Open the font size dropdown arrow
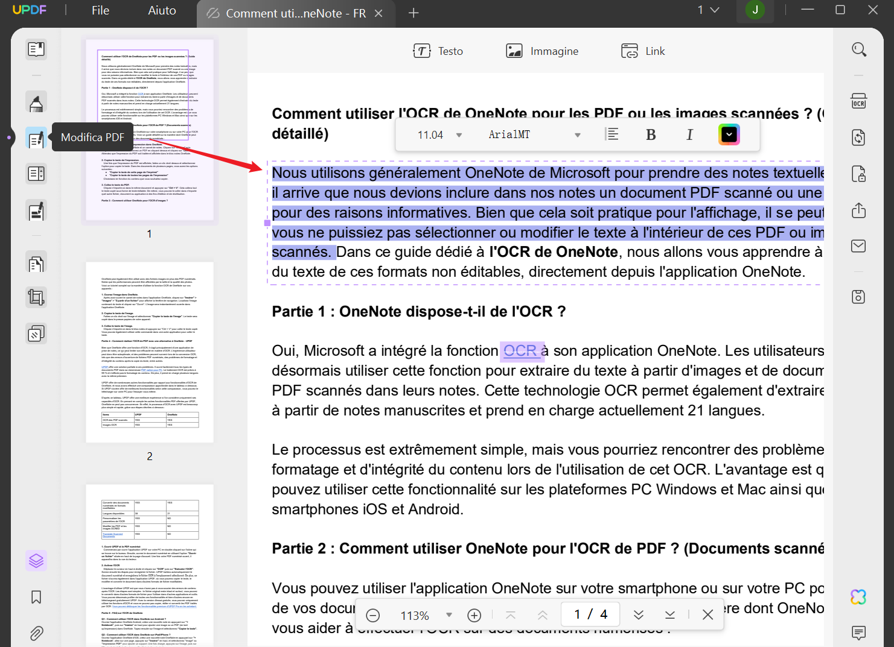894x647 pixels. 459,135
